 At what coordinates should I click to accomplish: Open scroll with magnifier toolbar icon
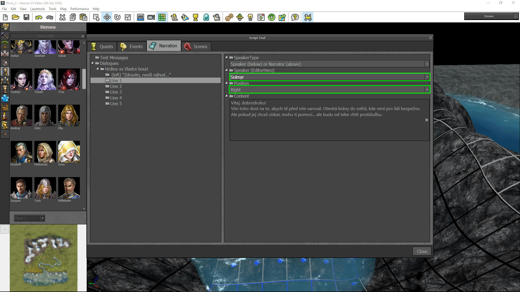217,18
